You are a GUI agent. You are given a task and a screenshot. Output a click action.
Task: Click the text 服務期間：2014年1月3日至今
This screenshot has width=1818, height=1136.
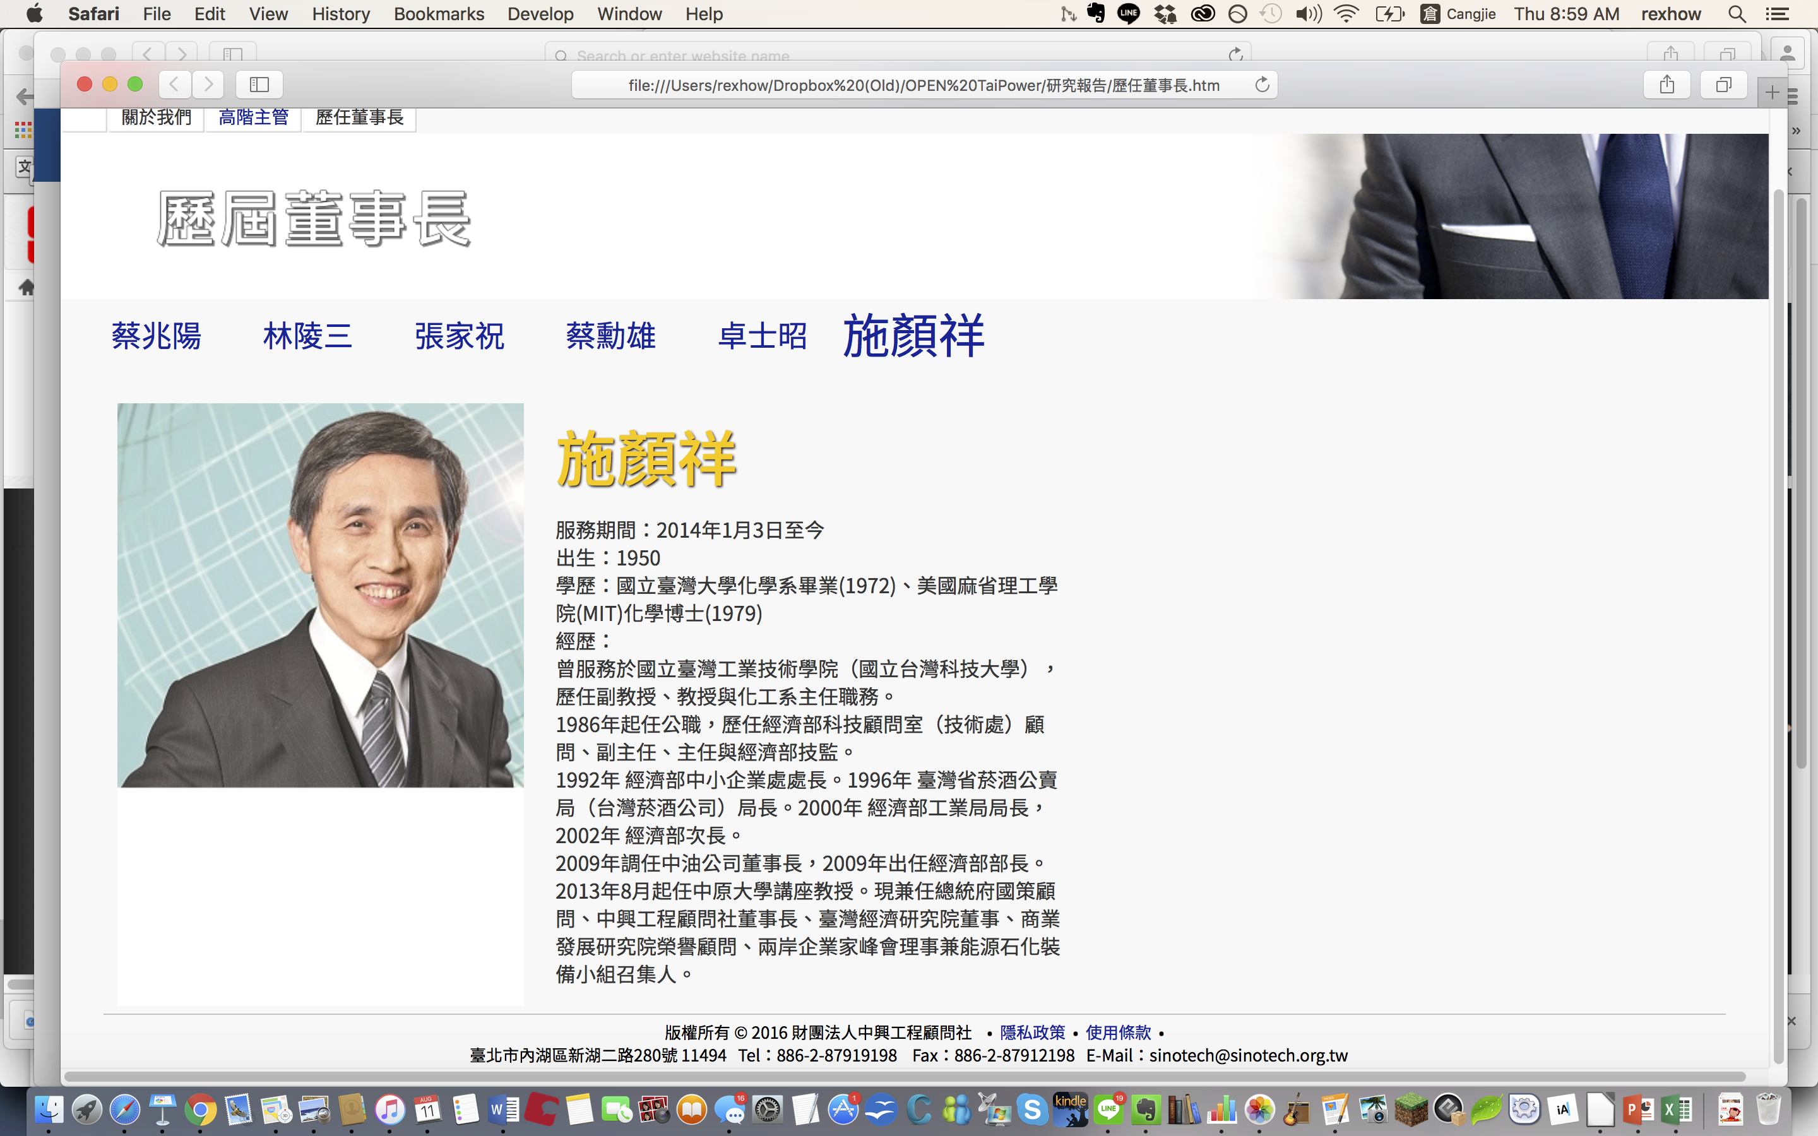[x=689, y=530]
